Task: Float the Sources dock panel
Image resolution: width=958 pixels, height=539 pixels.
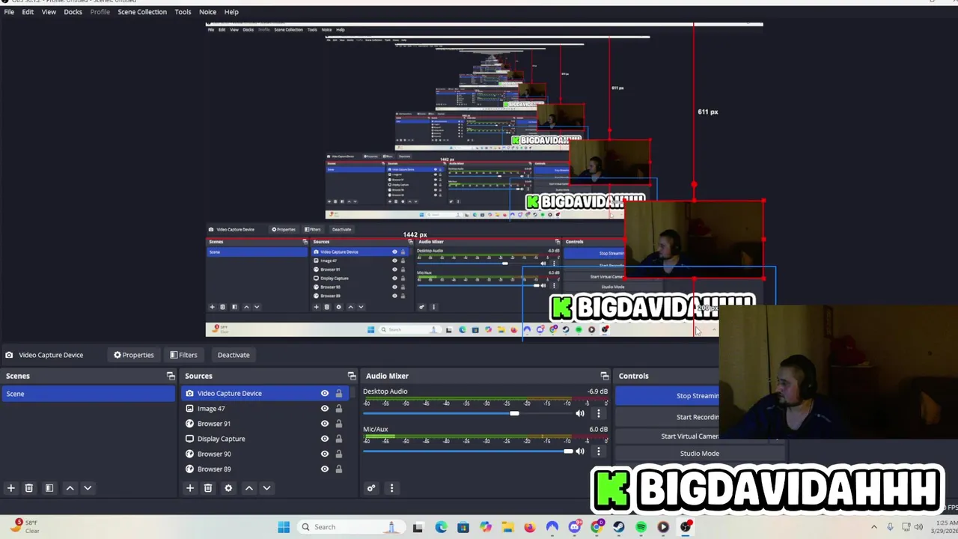Action: point(352,376)
